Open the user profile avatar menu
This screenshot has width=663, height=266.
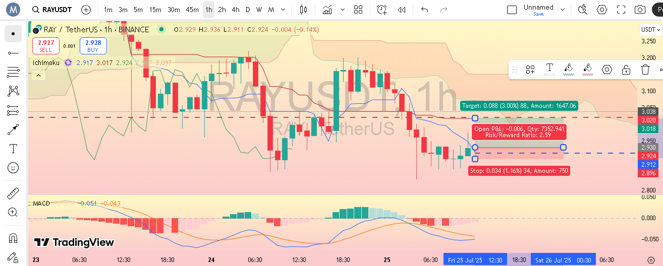13,10
